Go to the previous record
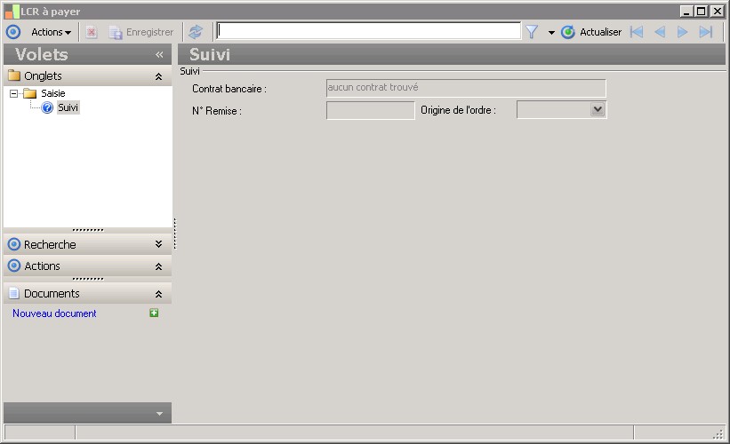This screenshot has width=730, height=444. [x=660, y=32]
